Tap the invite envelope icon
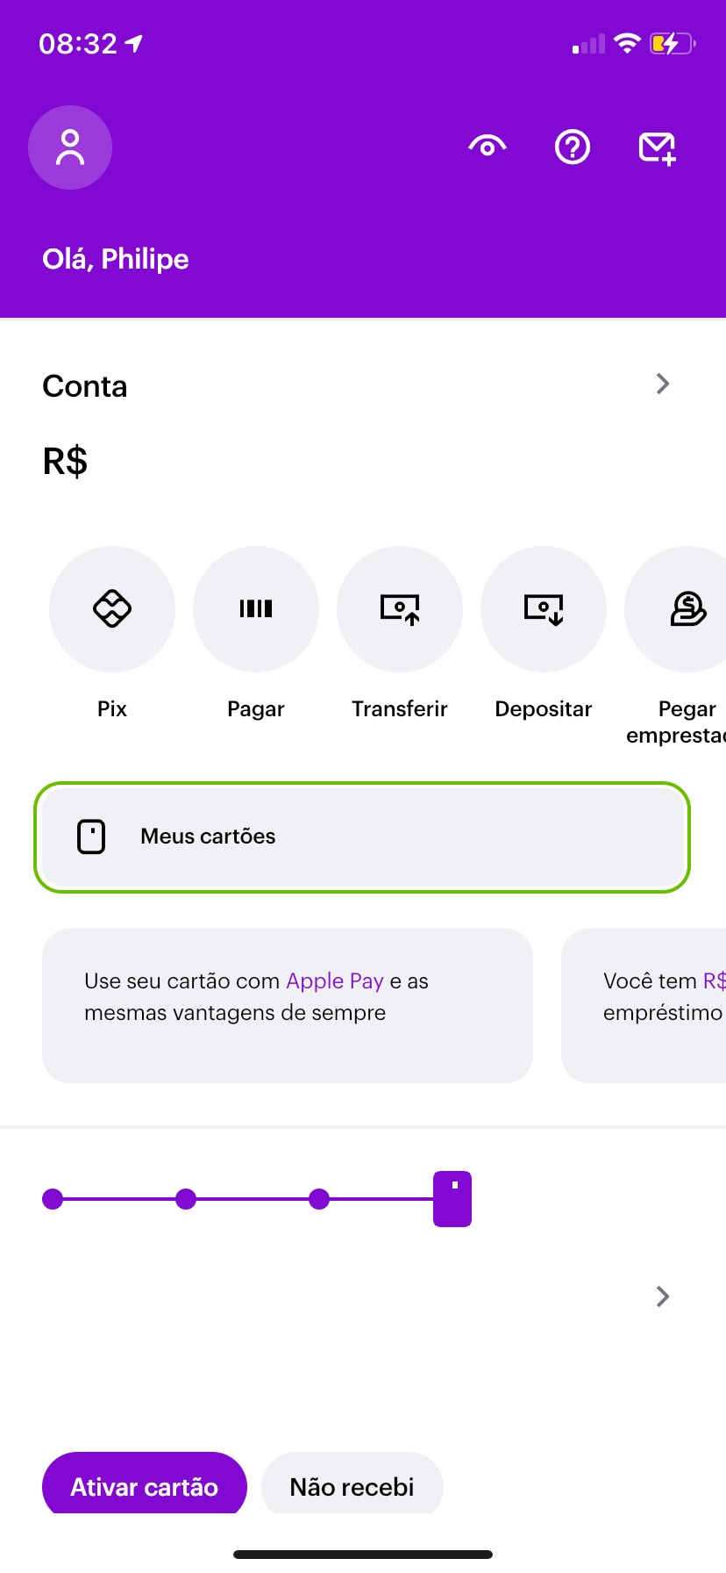Screen dimensions: 726x1573 click(x=657, y=147)
